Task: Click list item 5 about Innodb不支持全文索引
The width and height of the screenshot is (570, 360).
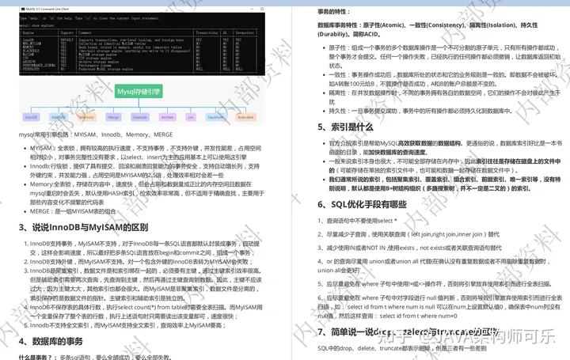Action: [x=128, y=325]
